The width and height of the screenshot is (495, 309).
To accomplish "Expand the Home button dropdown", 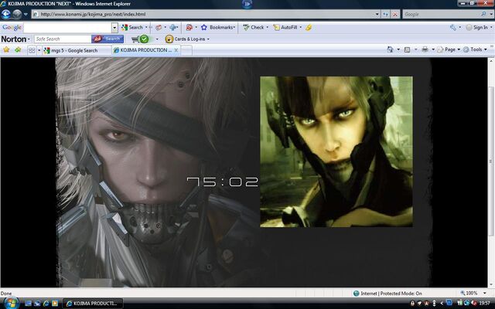I will click(x=398, y=49).
